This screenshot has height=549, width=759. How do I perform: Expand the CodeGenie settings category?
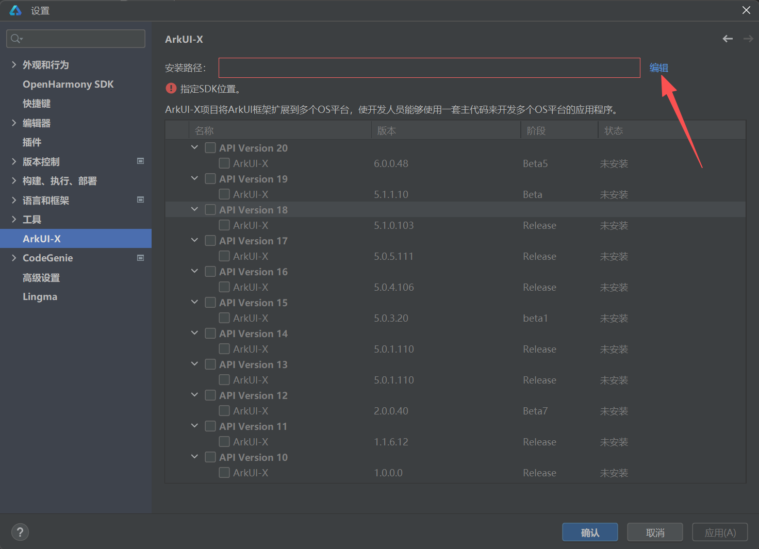pos(14,258)
